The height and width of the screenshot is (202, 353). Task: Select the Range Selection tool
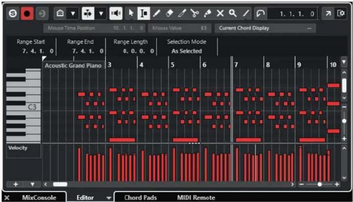[x=144, y=13]
